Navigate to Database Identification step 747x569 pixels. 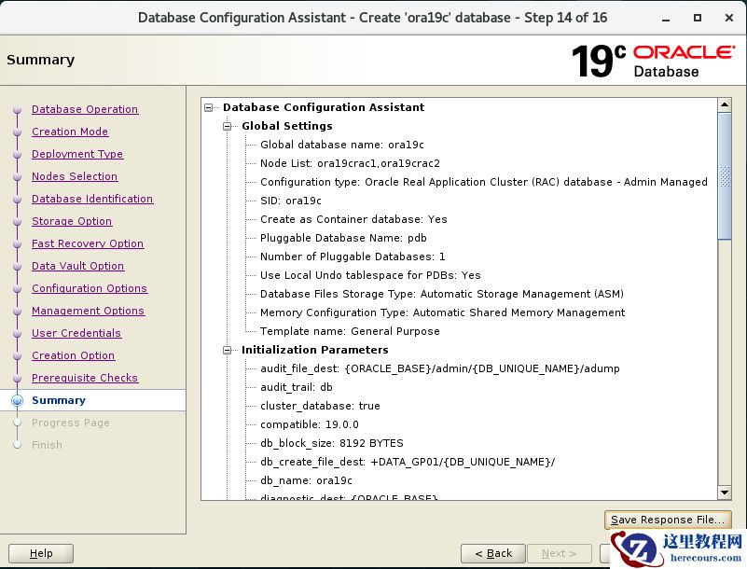click(92, 199)
